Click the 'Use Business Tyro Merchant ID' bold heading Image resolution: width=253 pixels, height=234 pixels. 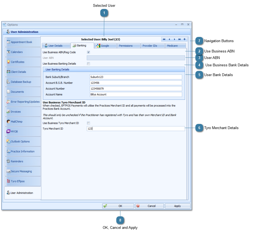[64, 102]
